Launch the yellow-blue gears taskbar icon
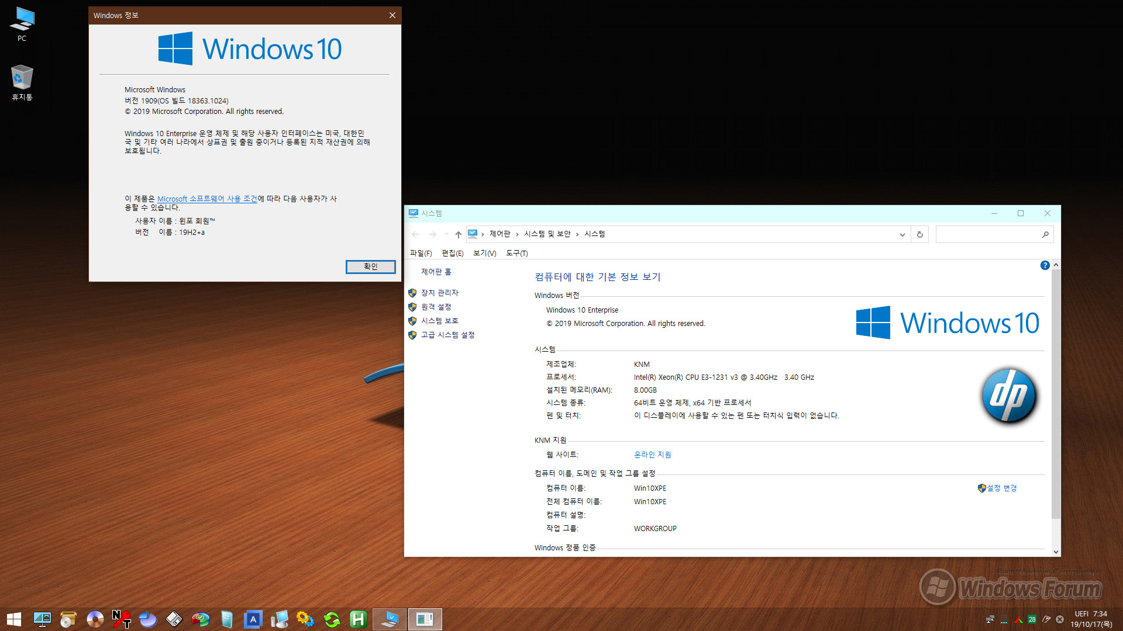 pos(305,619)
